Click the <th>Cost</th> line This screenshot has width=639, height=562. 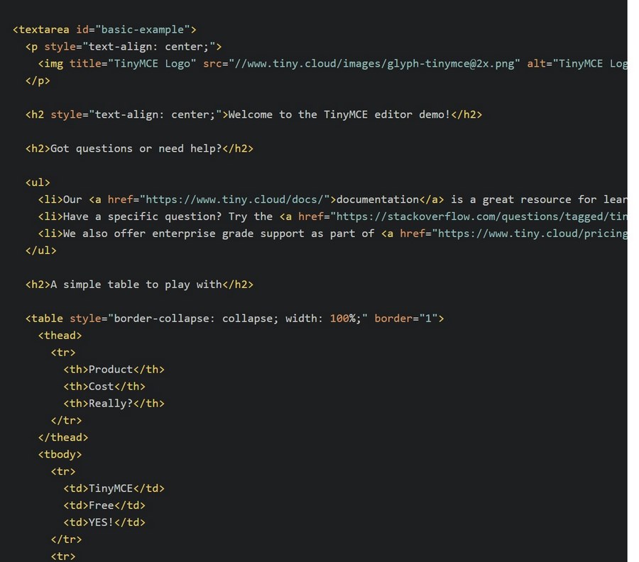click(104, 387)
